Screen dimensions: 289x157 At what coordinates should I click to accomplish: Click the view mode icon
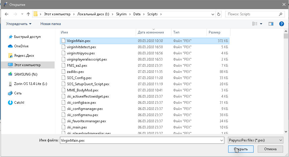click(255, 24)
